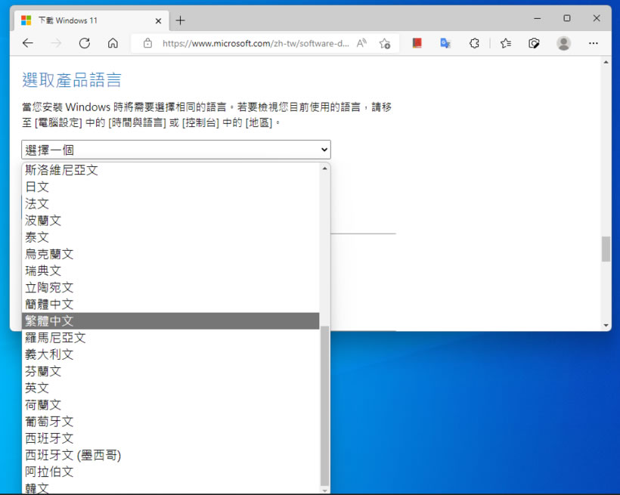The image size is (620, 495).
Task: Click the page scrollbar thumb
Action: 606,249
